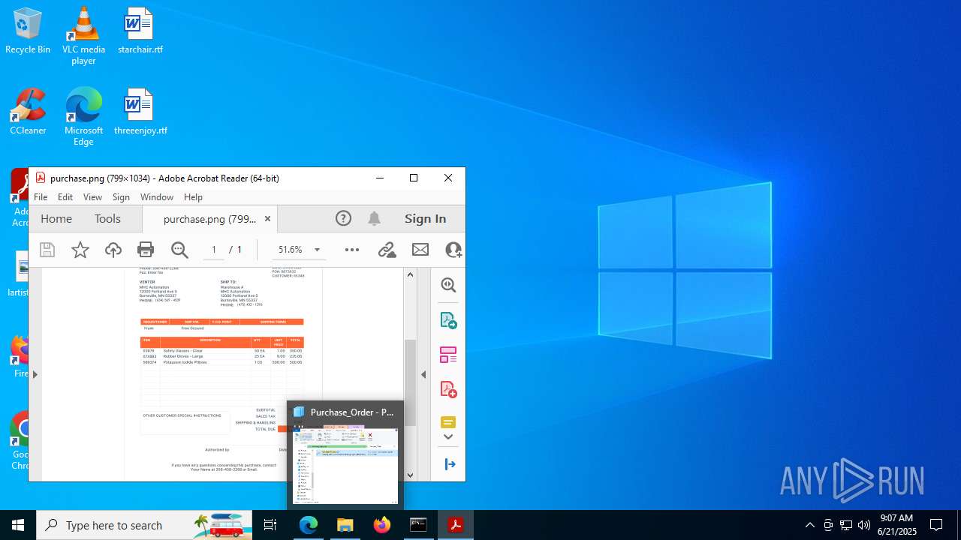
Task: Open the Window menu
Action: point(157,196)
